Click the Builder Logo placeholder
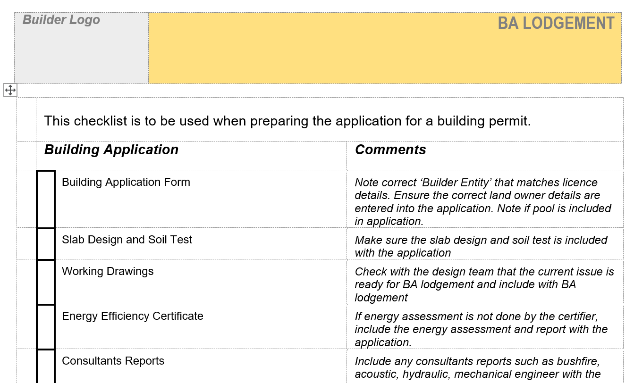Viewport: 634px width, 383px height. pyautogui.click(x=61, y=20)
